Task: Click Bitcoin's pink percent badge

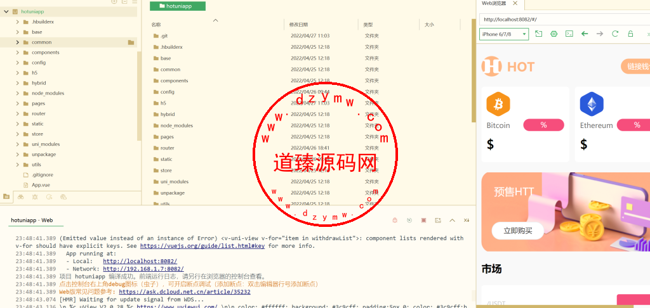Action: [x=543, y=125]
